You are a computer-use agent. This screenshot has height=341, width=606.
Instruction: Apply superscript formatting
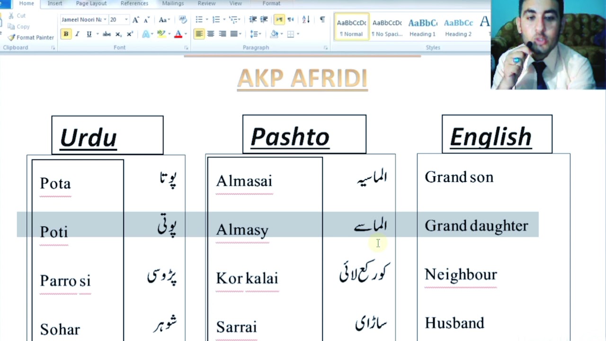coord(130,34)
